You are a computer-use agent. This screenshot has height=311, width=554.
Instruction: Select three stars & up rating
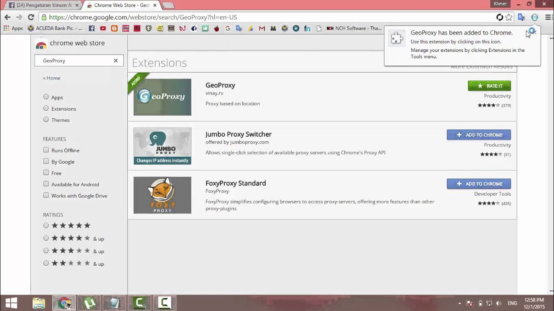tap(46, 250)
